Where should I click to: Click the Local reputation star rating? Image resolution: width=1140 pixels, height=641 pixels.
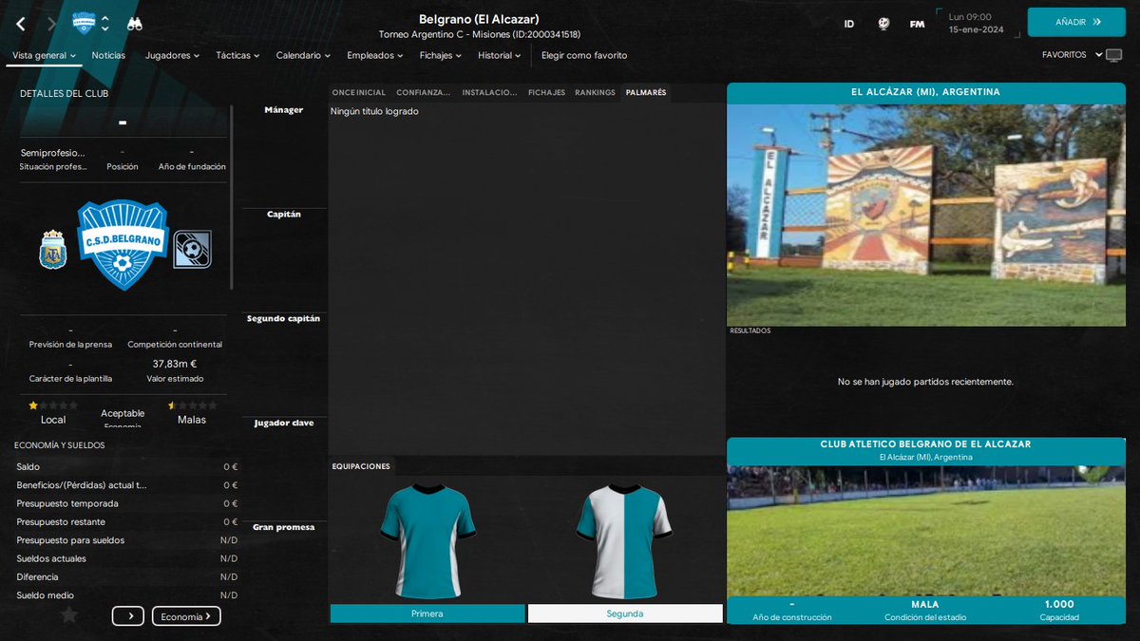(53, 405)
